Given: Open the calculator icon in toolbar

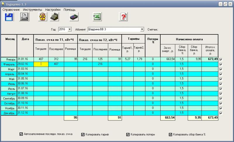Looking at the screenshot, I should [x=74, y=17].
